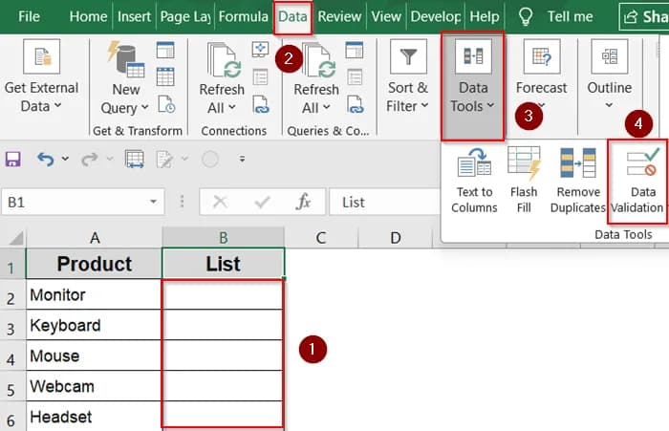669x431 pixels.
Task: Open the File tab
Action: coord(29,16)
